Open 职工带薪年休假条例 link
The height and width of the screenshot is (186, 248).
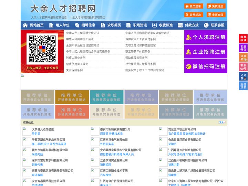point(138,52)
